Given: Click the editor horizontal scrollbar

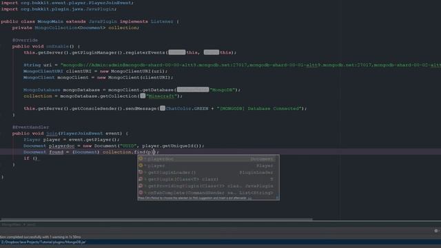Looking at the screenshot, I should [x=156, y=219].
